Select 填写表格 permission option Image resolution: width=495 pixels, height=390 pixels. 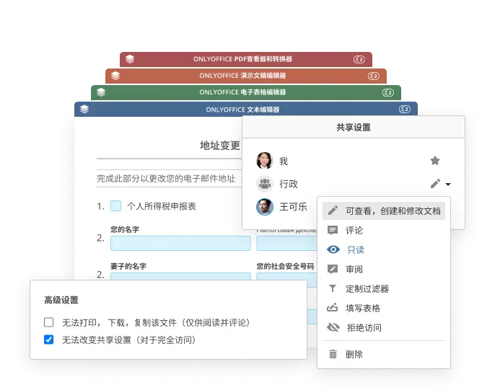384,308
